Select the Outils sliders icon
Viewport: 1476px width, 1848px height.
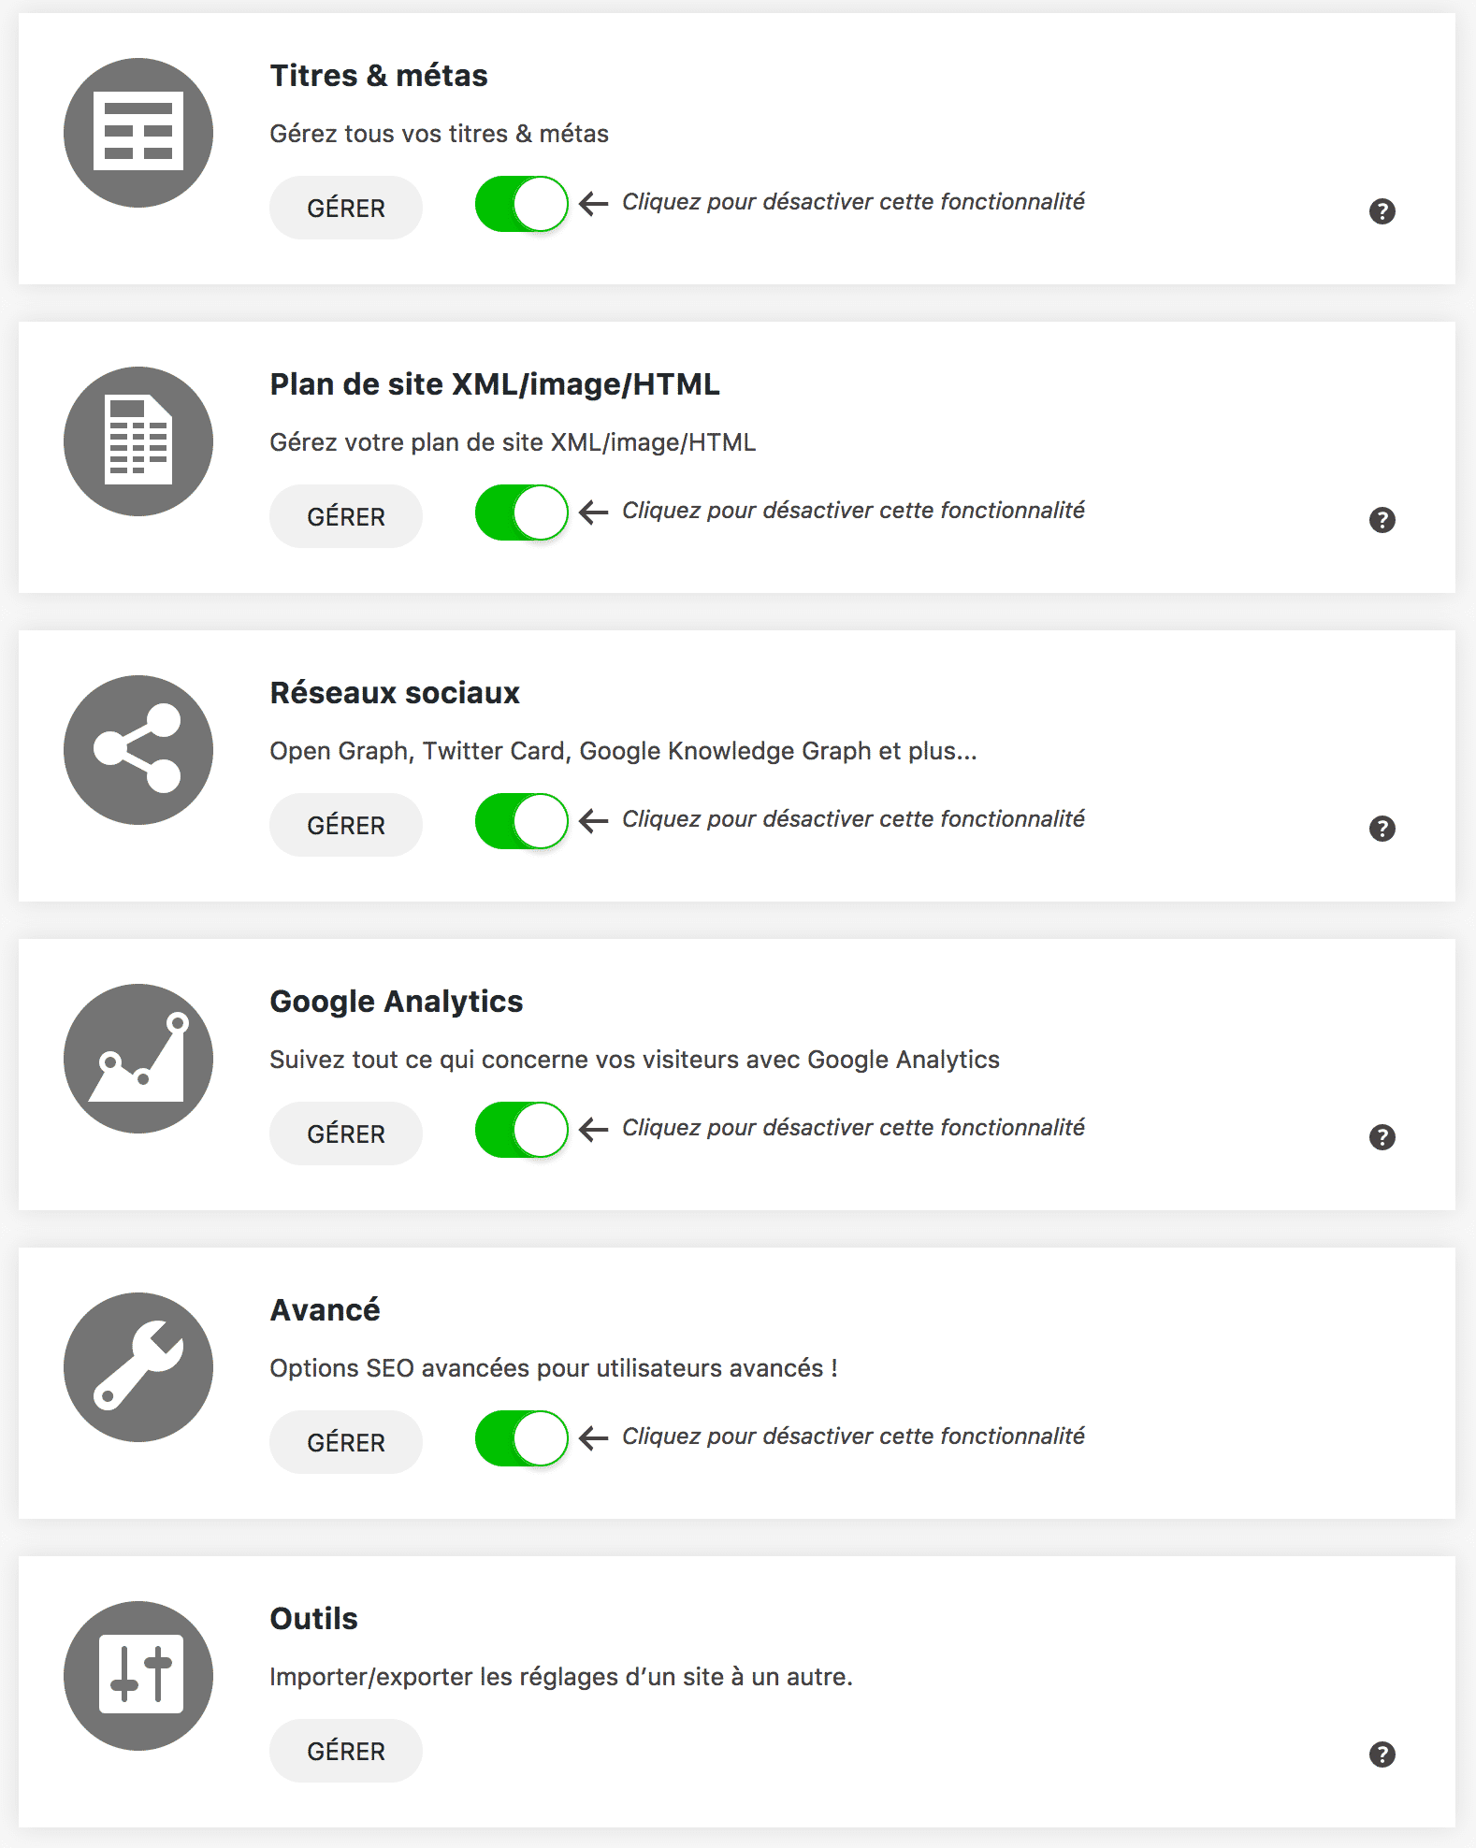coord(138,1675)
